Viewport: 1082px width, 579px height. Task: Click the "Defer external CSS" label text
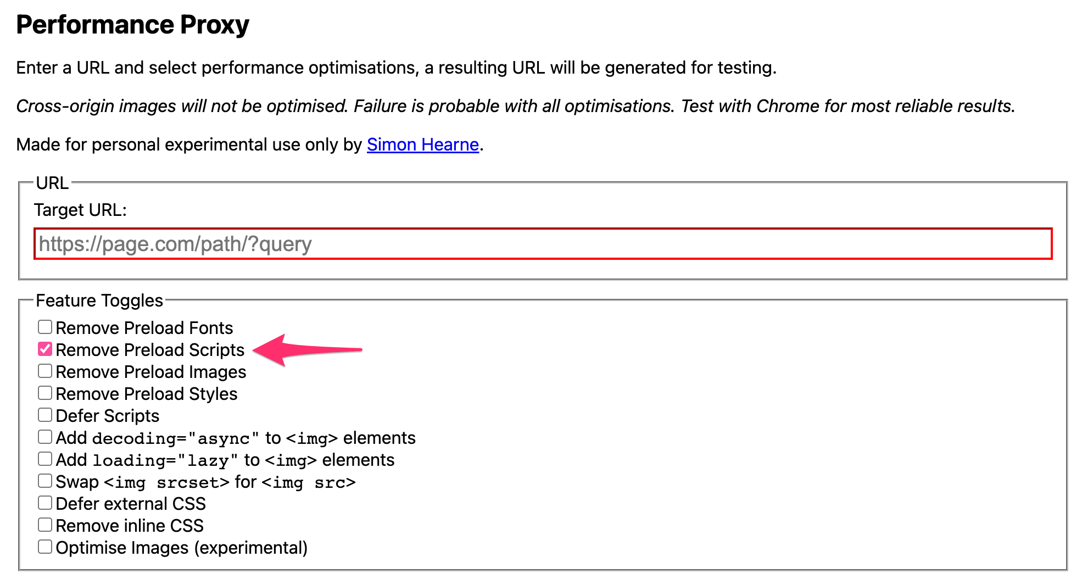click(x=131, y=504)
